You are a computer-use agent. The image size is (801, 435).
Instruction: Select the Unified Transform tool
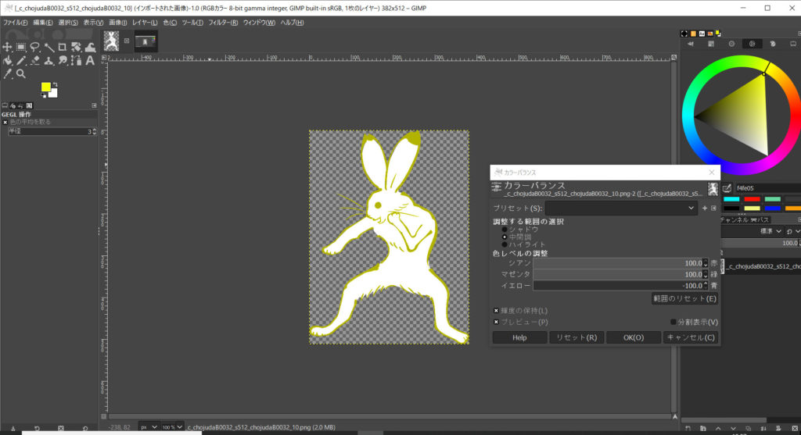pyautogui.click(x=76, y=47)
